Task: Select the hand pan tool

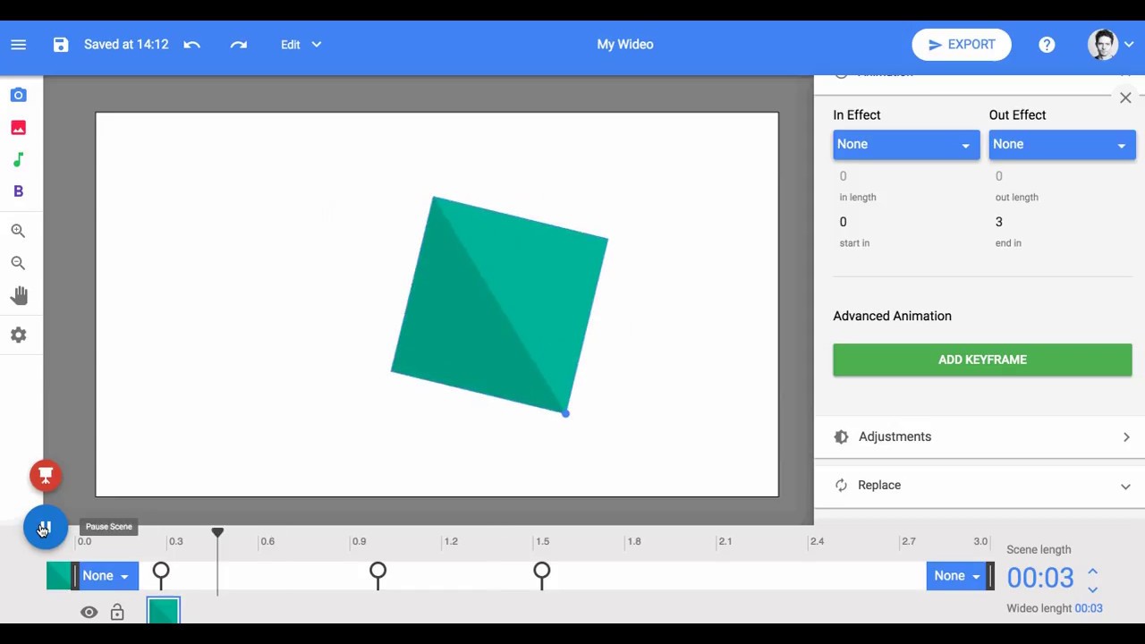Action: coord(19,296)
